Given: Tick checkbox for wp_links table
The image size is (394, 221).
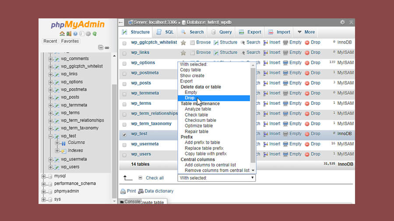Looking at the screenshot, I should pyautogui.click(x=124, y=53).
